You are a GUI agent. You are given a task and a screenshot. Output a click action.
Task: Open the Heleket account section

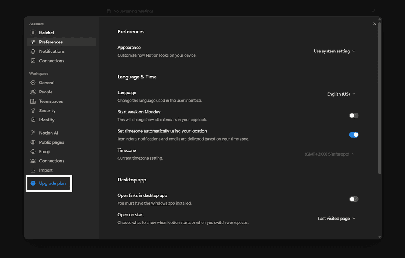pos(46,33)
